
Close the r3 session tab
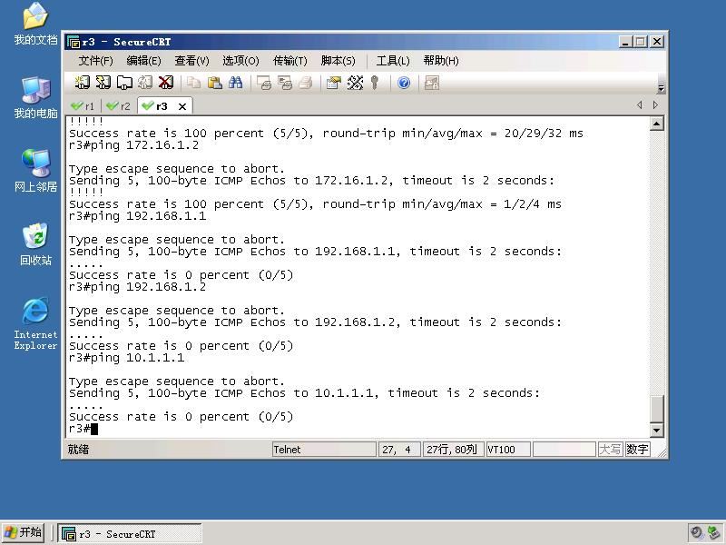(182, 106)
